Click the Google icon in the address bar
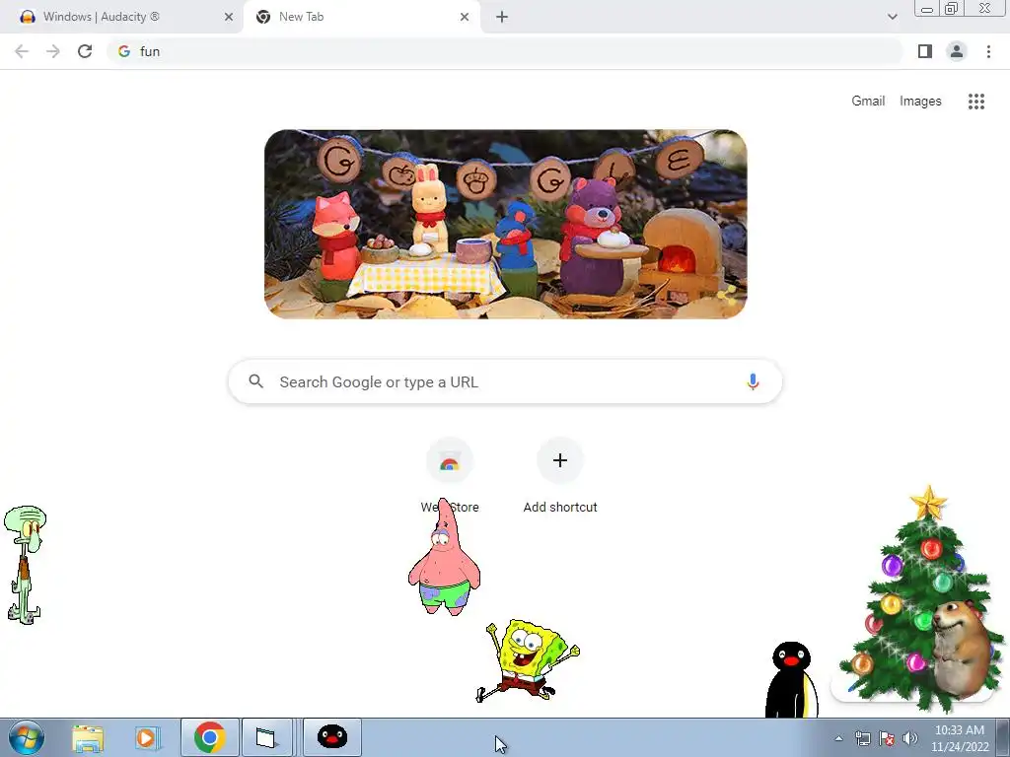 coord(124,51)
